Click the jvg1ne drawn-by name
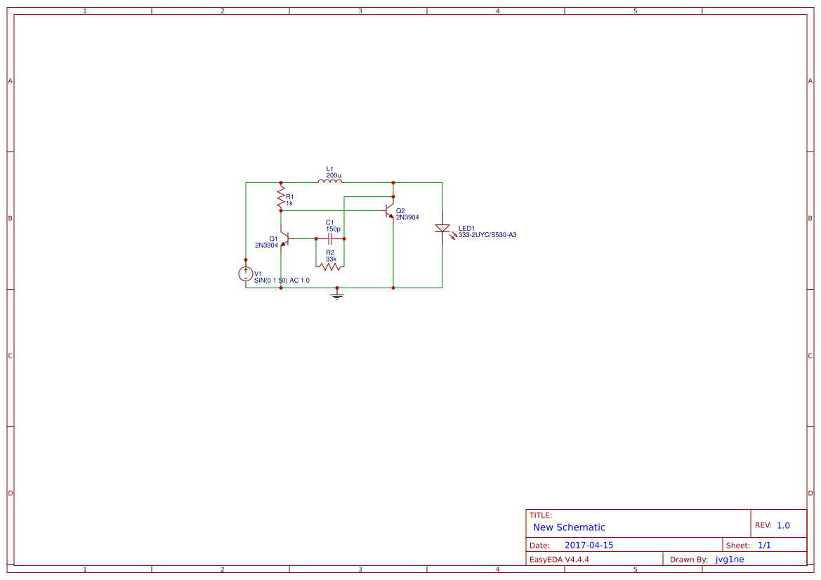 pyautogui.click(x=729, y=559)
